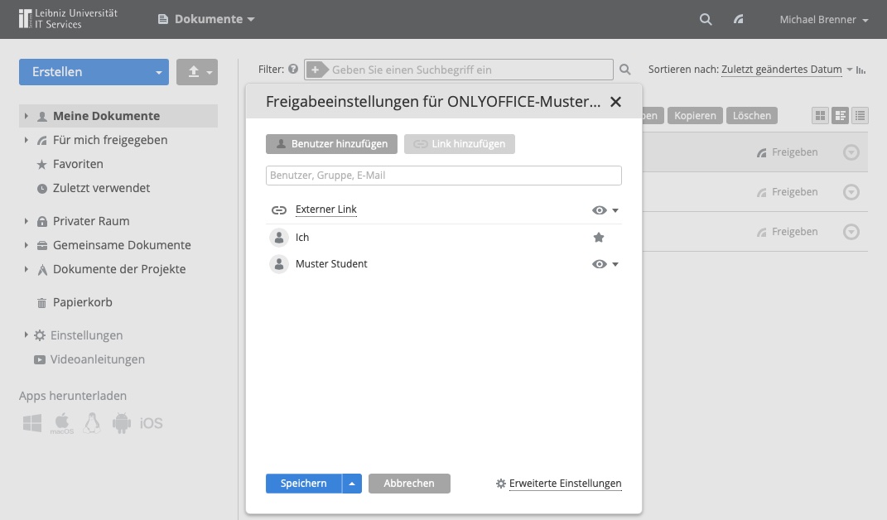Viewport: 887px width, 520px height.
Task: Click the owner star icon next to Ich
Action: point(599,238)
